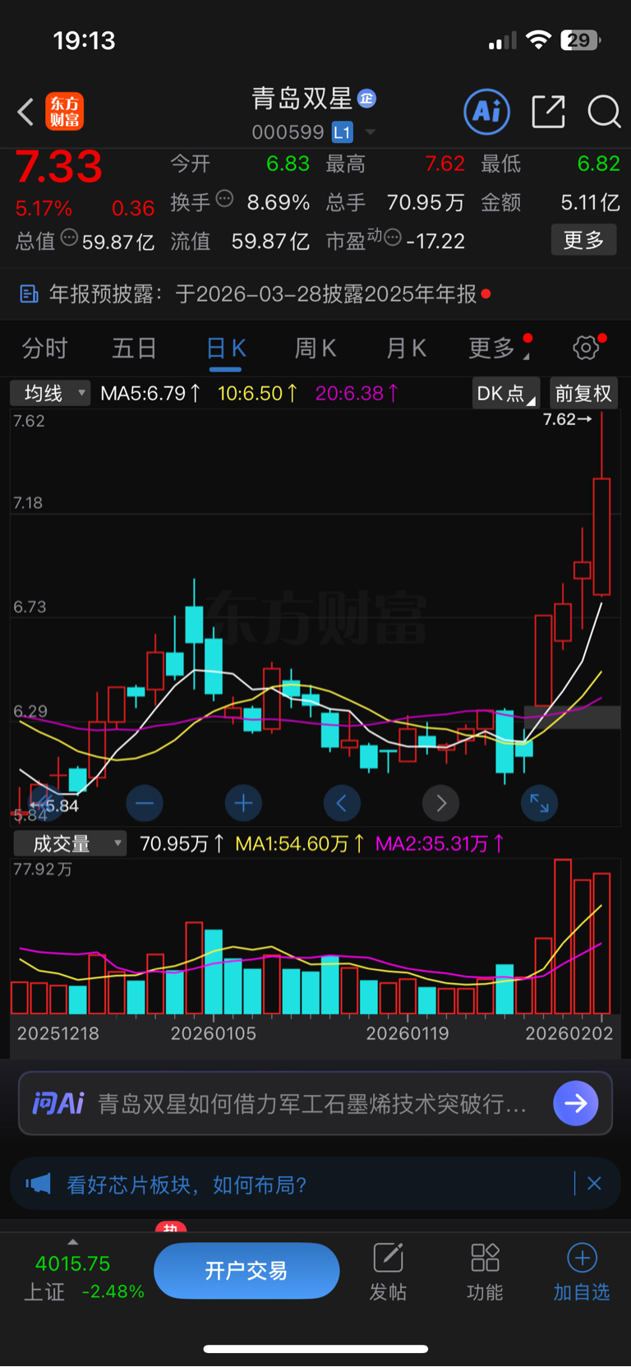Move chart right with arrow button
The height and width of the screenshot is (1367, 631).
pyautogui.click(x=440, y=803)
